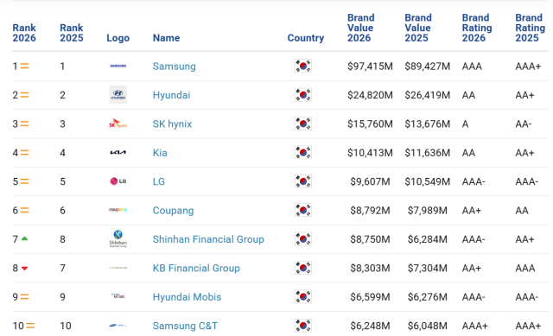This screenshot has width=553, height=336.
Task: Select the $97,415M brand value cell
Action: pyautogui.click(x=370, y=67)
